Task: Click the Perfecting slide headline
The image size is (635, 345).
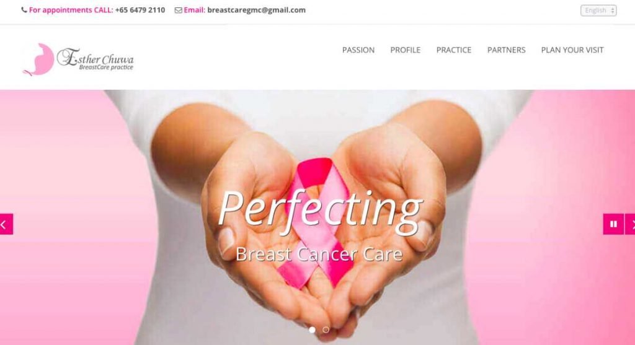Action: tap(320, 209)
